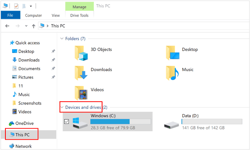Viewport: 250px width, 150px height.
Task: Click the 3D Objects folder name
Action: (101, 50)
